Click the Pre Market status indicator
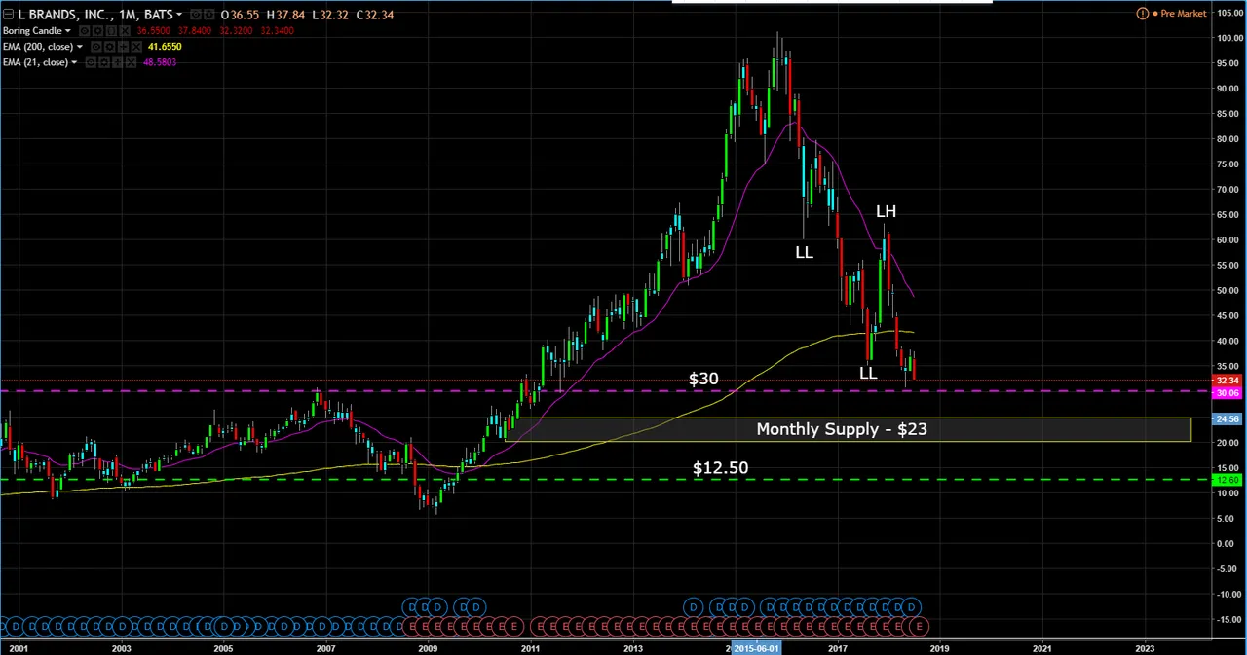The image size is (1247, 655). [1180, 14]
